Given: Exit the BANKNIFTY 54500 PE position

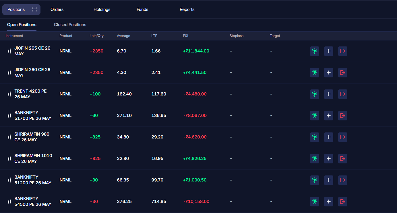Looking at the screenshot, I should (x=343, y=202).
